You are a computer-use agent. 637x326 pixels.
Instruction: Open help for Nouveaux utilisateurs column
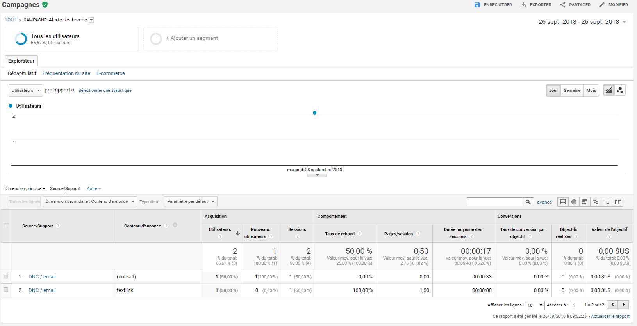pos(271,236)
